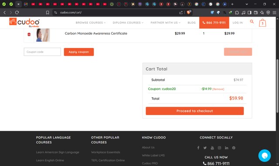Open Learn American Sign Language footer link
279x166 pixels.
click(58, 152)
